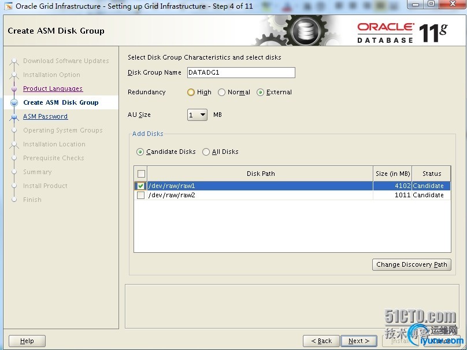
Task: Choose All Disks radio button
Action: pos(206,152)
